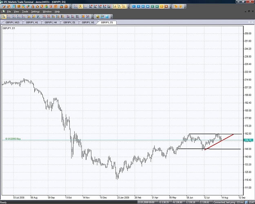Toggle the candlestick chart type
255x204 pixels.
coord(80,7)
